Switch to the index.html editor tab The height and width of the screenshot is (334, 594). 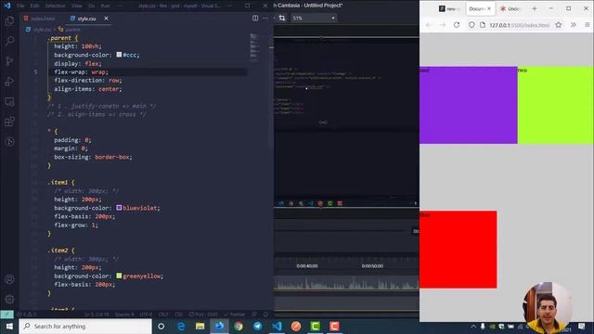pyautogui.click(x=39, y=19)
